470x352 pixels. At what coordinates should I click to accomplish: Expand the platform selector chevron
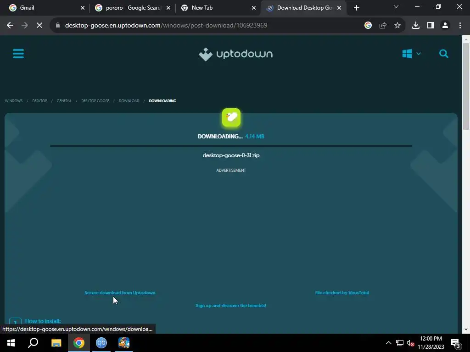(x=419, y=54)
